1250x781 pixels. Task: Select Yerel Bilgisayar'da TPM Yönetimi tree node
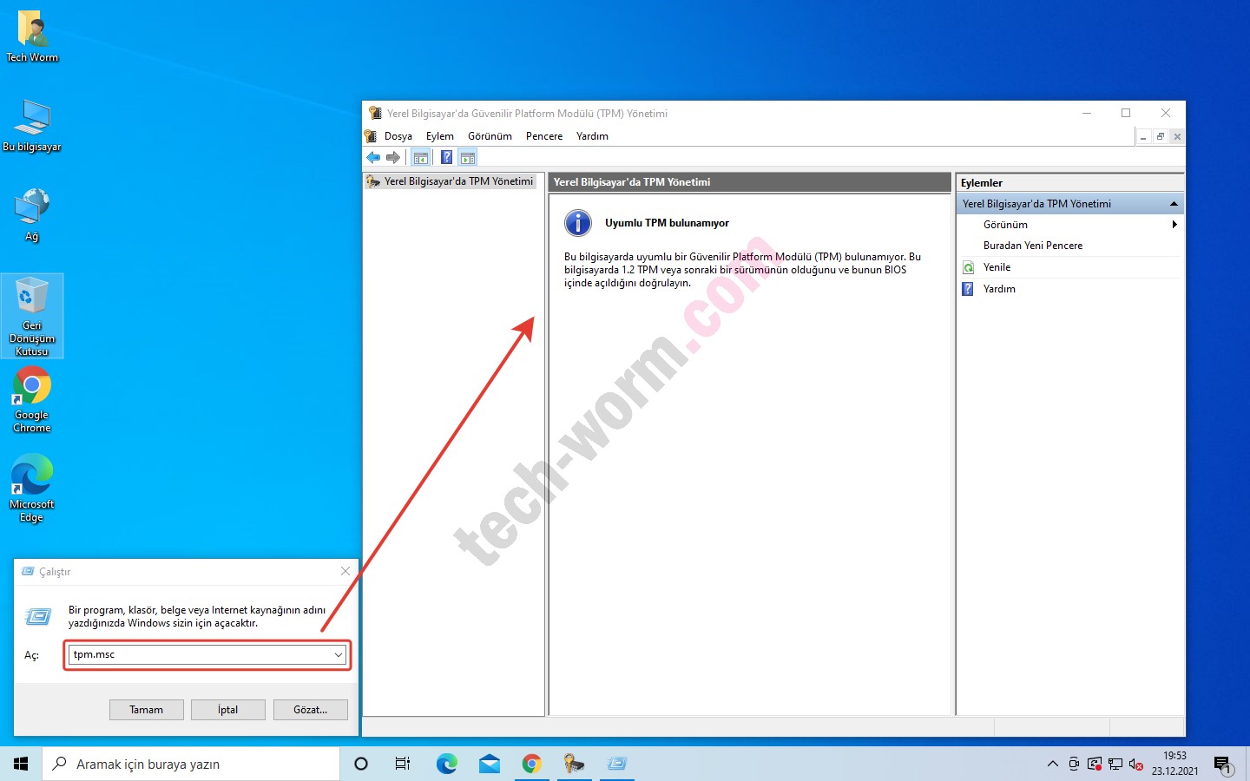(x=458, y=181)
